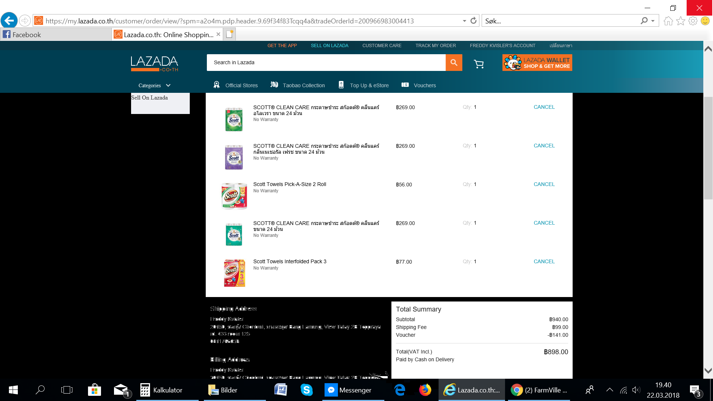Click the browser back arrow button

9,20
